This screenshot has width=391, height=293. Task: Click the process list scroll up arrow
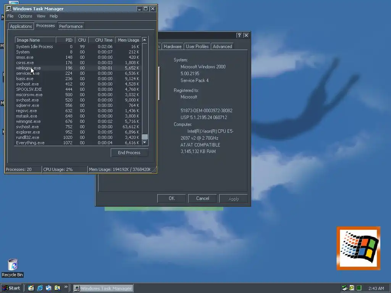[x=145, y=40]
